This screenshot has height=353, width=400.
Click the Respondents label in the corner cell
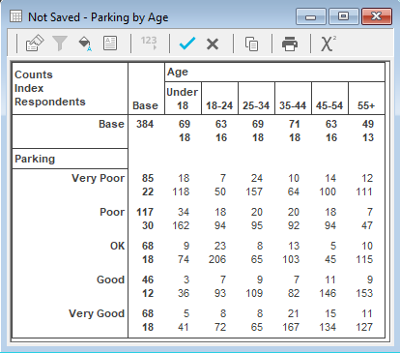[x=50, y=102]
